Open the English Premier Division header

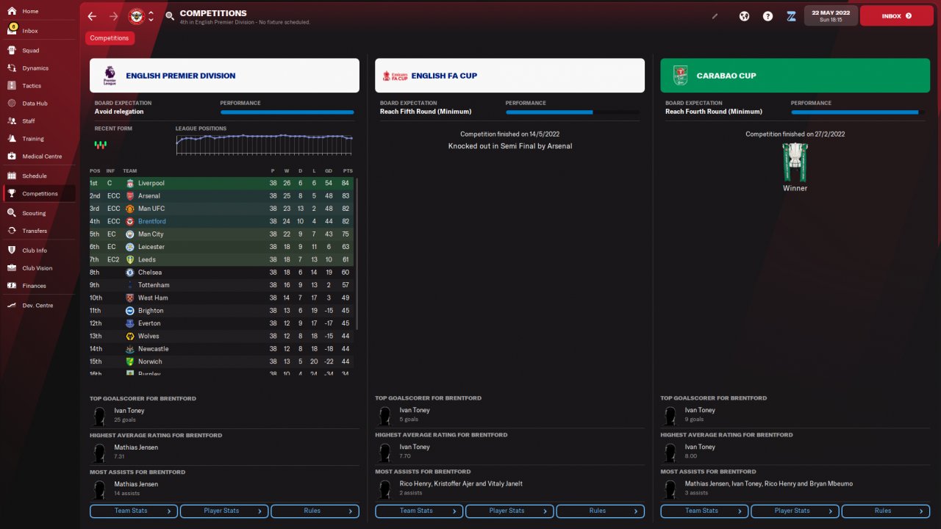click(224, 76)
